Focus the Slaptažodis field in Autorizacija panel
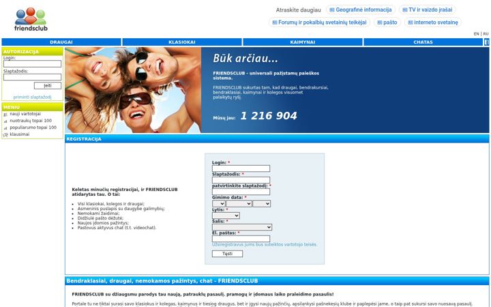 tap(32, 77)
